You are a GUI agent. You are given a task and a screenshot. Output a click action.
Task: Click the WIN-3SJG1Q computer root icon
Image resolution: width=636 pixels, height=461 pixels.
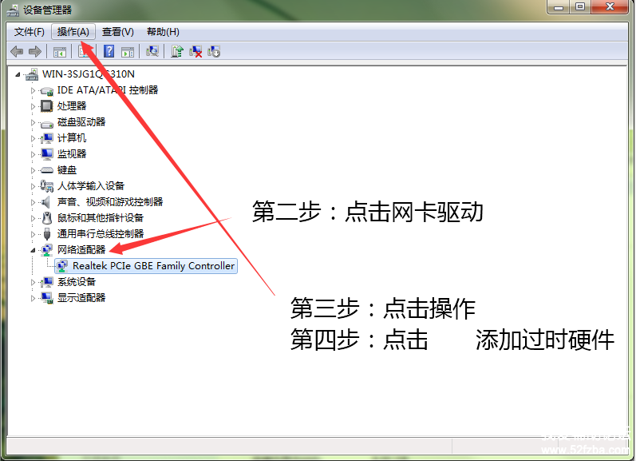[x=33, y=74]
